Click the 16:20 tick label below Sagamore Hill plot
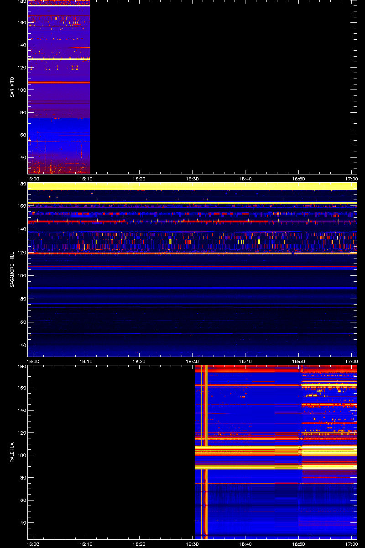 click(x=139, y=361)
